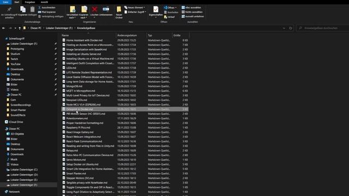Select 3D-Objekte under Dieser PC

[15, 134]
